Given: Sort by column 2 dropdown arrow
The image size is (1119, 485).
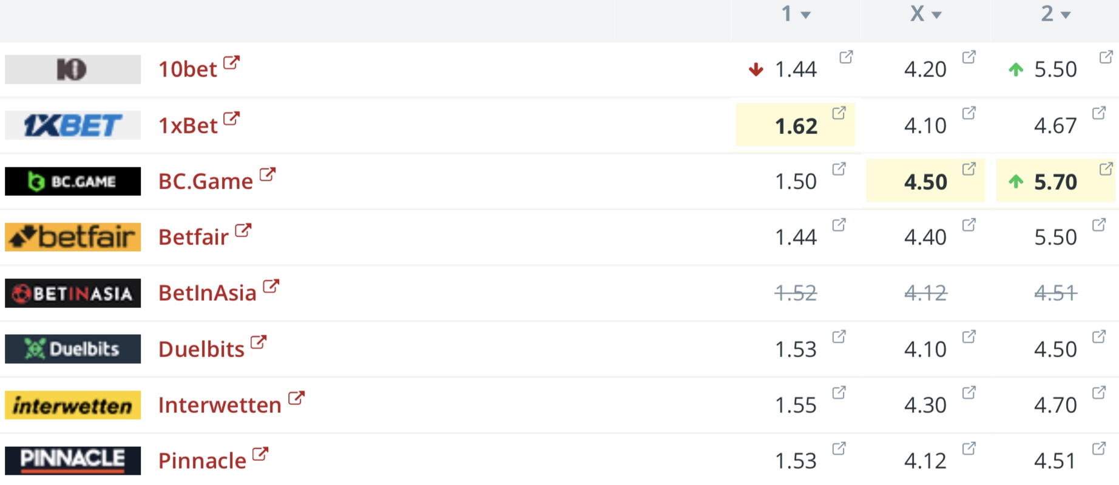Looking at the screenshot, I should point(1066,15).
